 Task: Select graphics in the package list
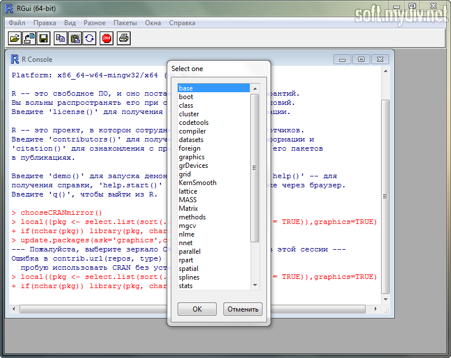[x=214, y=157]
